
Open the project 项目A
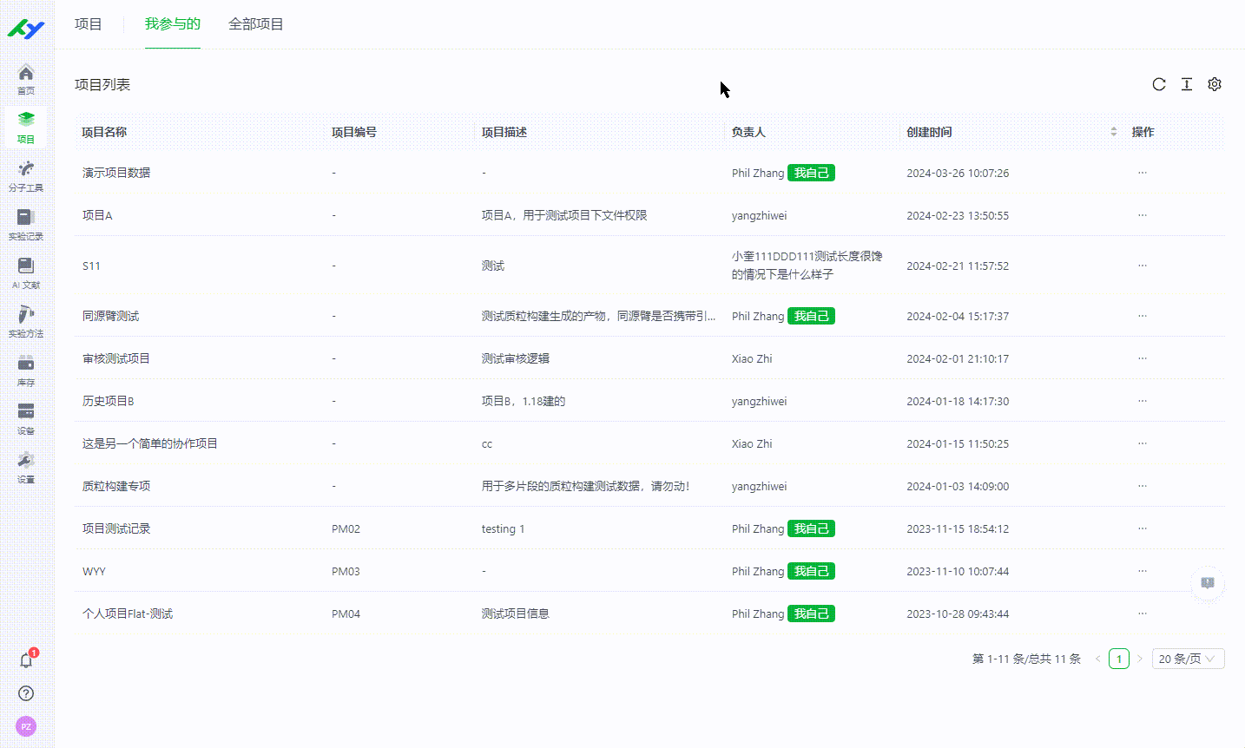[x=96, y=214]
